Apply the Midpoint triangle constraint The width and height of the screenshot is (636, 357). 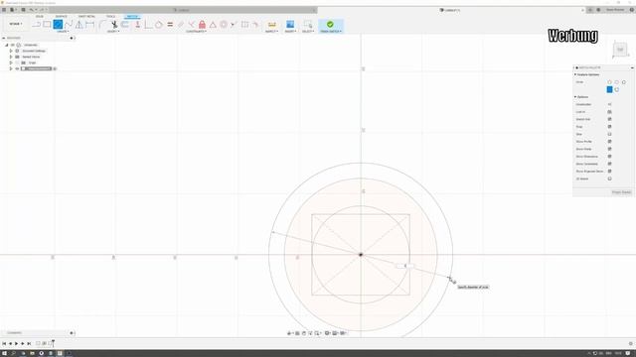coord(213,24)
